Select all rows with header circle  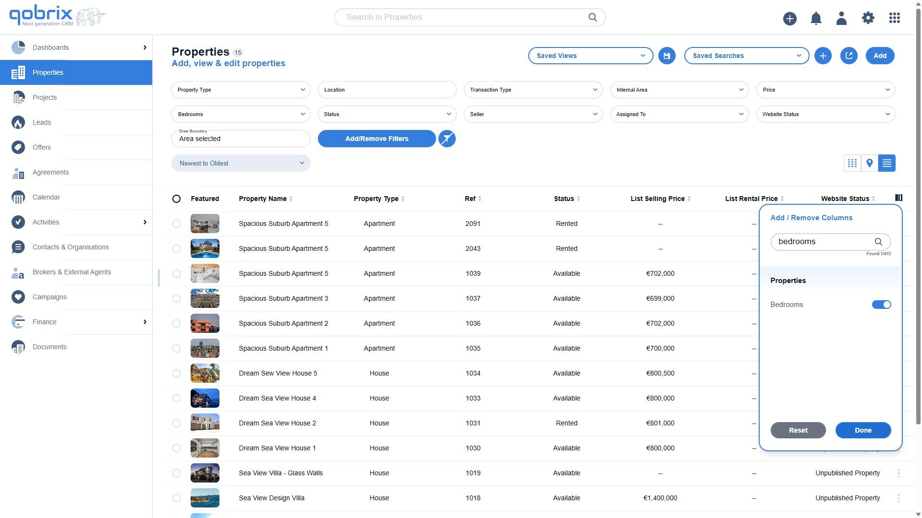click(x=176, y=199)
